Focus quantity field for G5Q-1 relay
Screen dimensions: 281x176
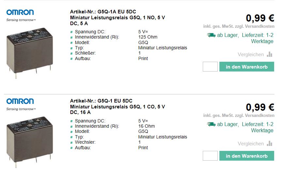[210, 156]
